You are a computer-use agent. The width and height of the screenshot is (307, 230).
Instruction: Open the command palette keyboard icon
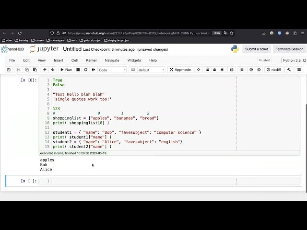coord(133,69)
